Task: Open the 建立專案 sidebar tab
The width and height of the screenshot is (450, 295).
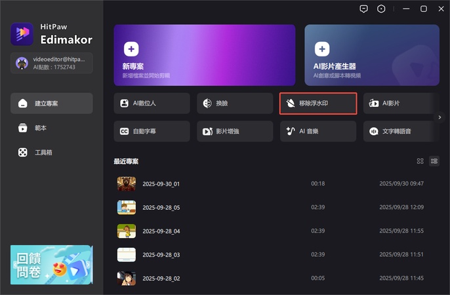Action: [x=52, y=104]
